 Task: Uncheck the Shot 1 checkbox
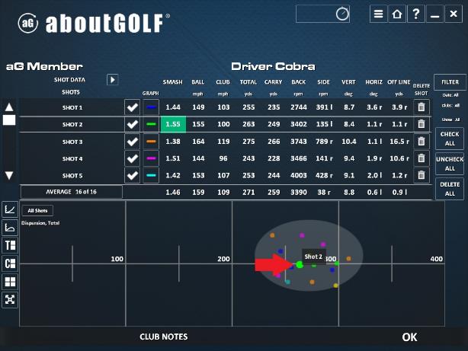click(x=132, y=107)
